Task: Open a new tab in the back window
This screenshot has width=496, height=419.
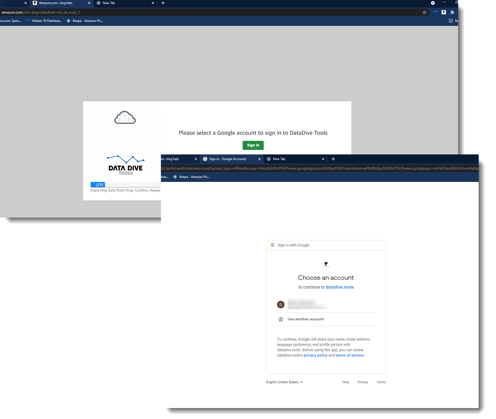Action: (x=163, y=3)
